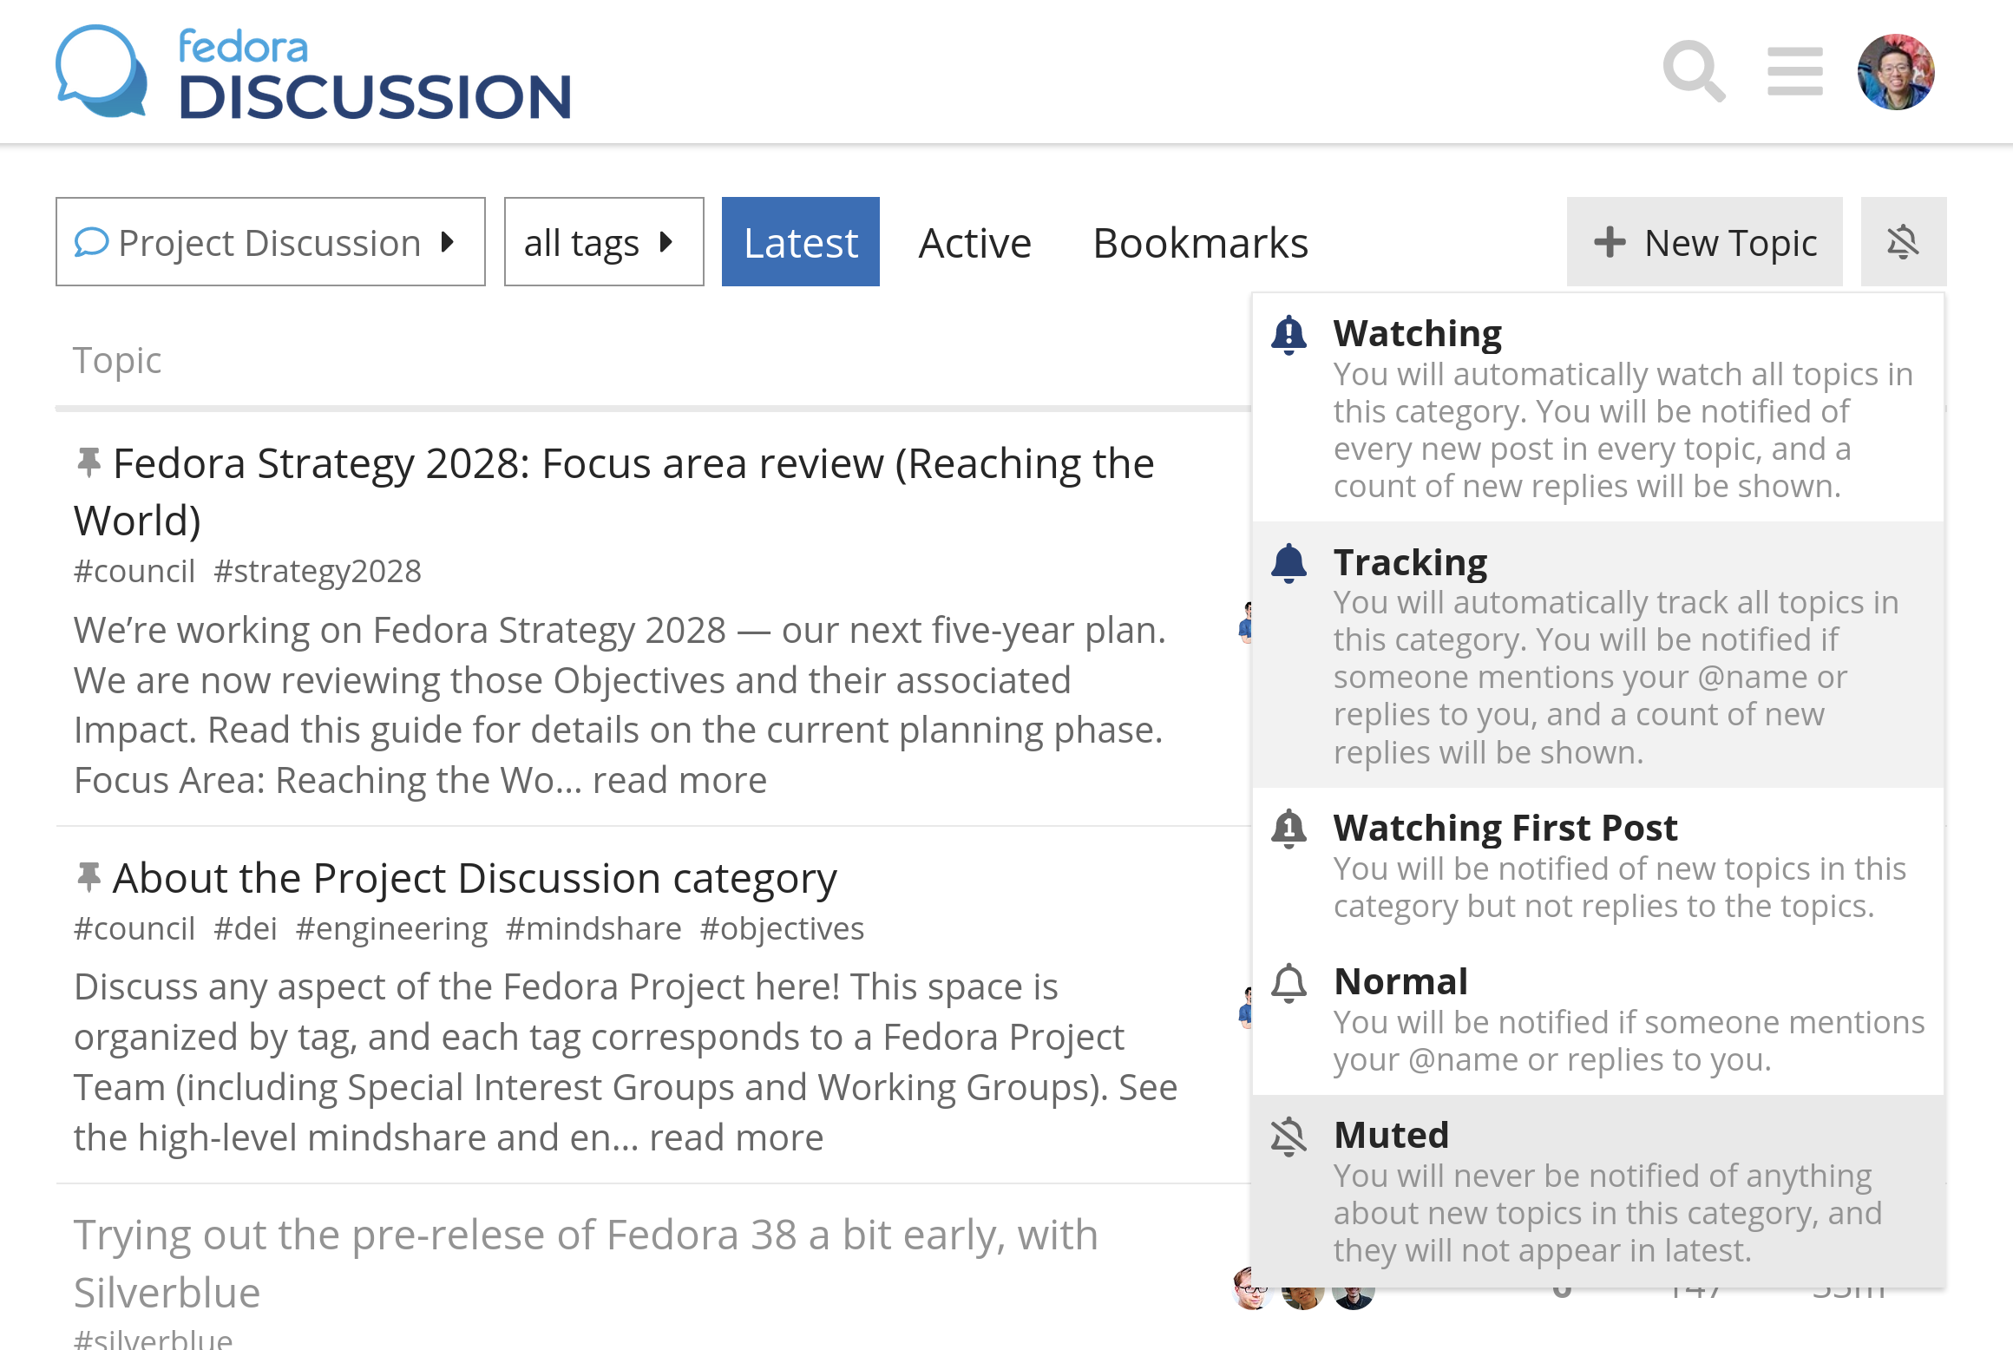2013x1350 pixels.
Task: Expand the Project Discussion category dropdown
Action: pyautogui.click(x=271, y=242)
